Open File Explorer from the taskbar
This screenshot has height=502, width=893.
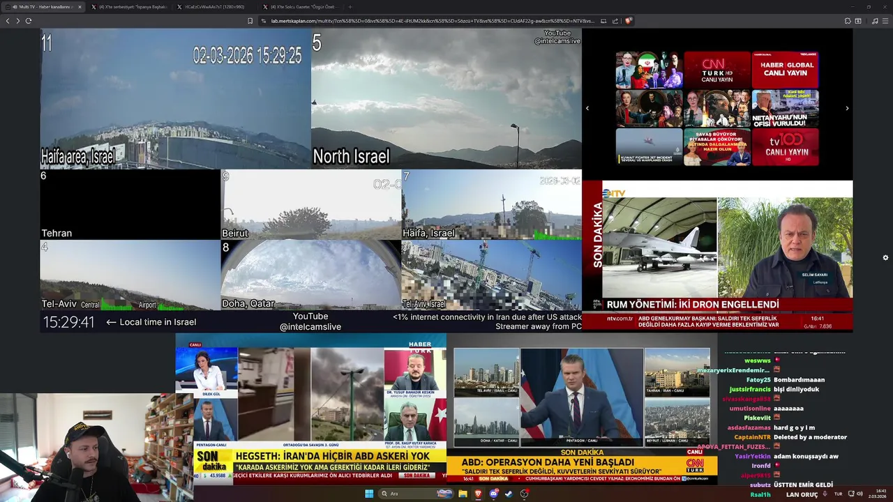tap(463, 494)
